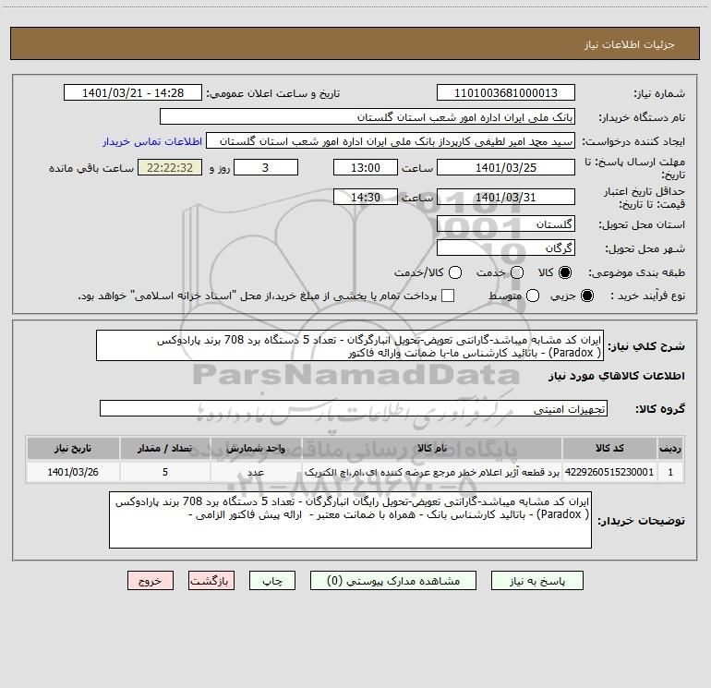Select the کالا/خدمت radio button

coord(455,272)
